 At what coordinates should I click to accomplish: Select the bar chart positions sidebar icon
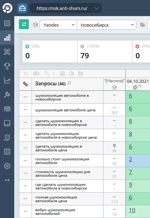point(7,38)
